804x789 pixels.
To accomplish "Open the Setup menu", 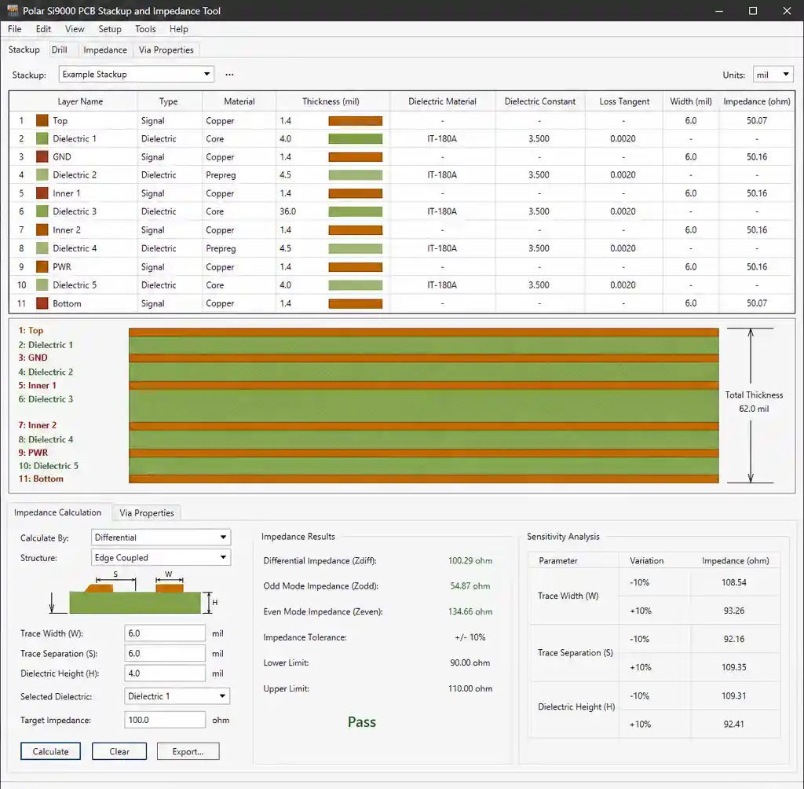I will coord(110,29).
